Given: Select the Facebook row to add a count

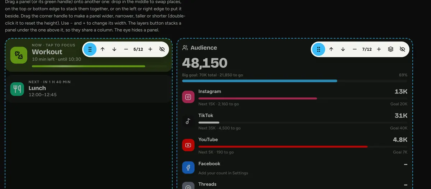Looking at the screenshot, I should click(295, 168).
